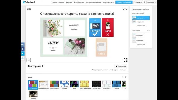Share on Facebook icon
Image resolution: width=178 pixels, height=100 pixels.
[23, 49]
